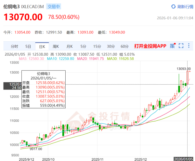Click the tooltip 最低 12531.00(0.57%) row
The height and width of the screenshot is (161, 195).
tap(44, 92)
